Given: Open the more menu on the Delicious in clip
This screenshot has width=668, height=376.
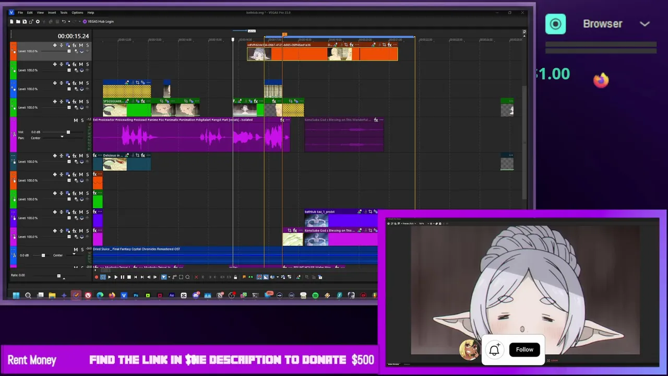Looking at the screenshot, I should tap(148, 155).
